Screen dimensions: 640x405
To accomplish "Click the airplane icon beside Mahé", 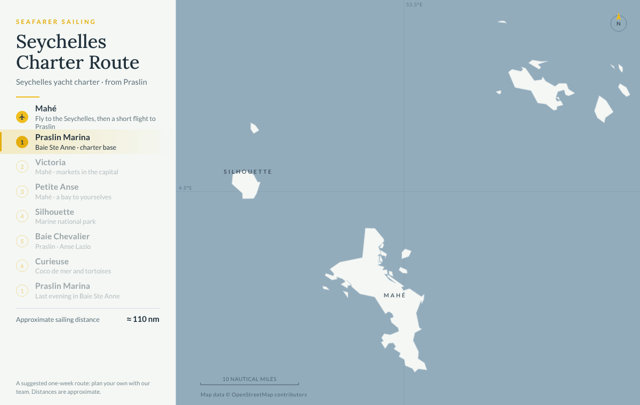I will pyautogui.click(x=22, y=117).
